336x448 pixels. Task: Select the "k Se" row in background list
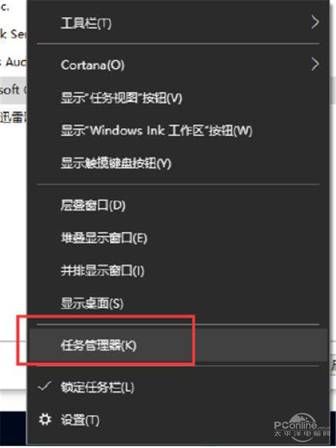pos(13,34)
